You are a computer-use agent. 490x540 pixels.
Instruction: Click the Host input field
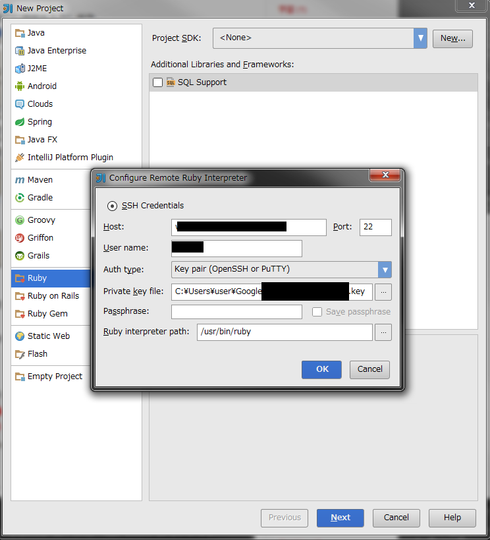[x=249, y=227]
